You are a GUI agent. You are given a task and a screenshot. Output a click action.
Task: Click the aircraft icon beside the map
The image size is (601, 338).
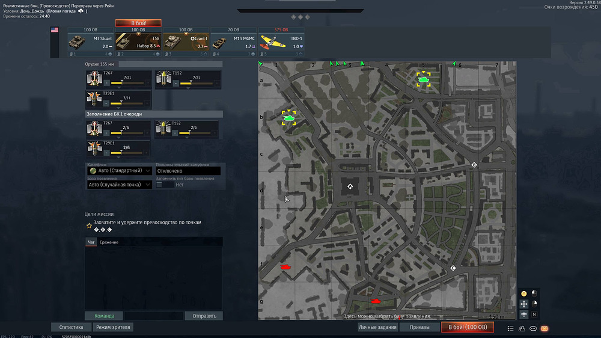(523, 314)
